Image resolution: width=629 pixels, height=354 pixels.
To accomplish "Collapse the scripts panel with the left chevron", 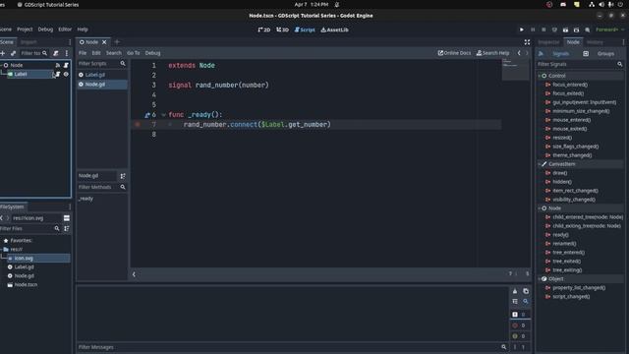I will 134,274.
